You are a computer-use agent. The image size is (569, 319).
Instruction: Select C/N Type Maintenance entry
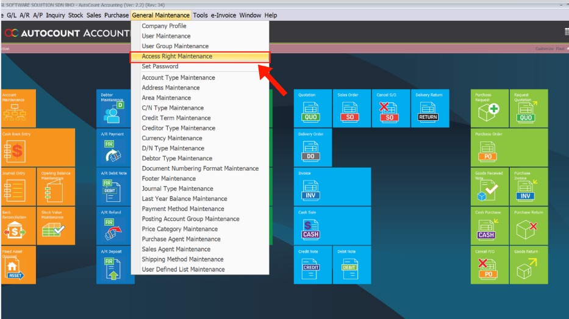200,108
